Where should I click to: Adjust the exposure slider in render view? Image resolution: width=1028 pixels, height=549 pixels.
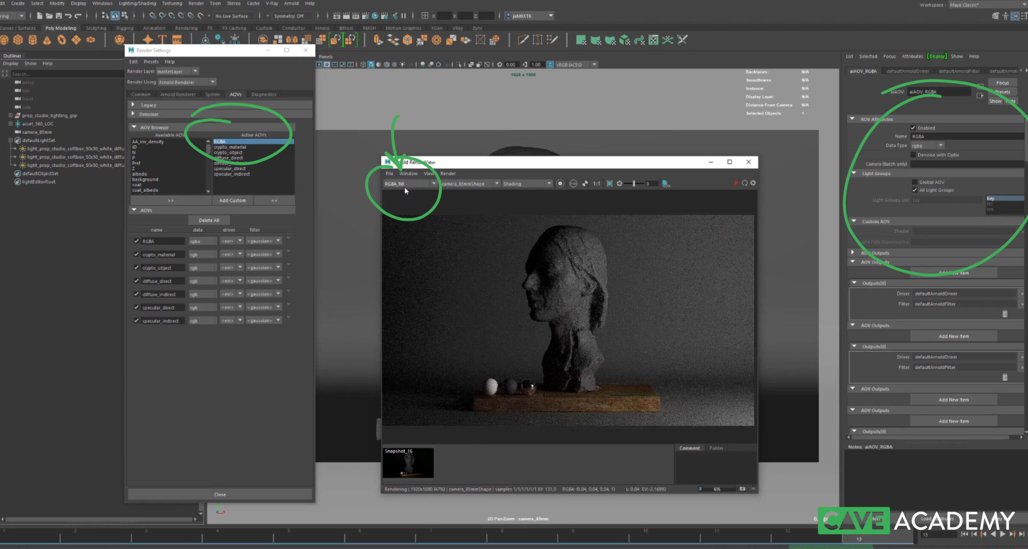[x=634, y=183]
